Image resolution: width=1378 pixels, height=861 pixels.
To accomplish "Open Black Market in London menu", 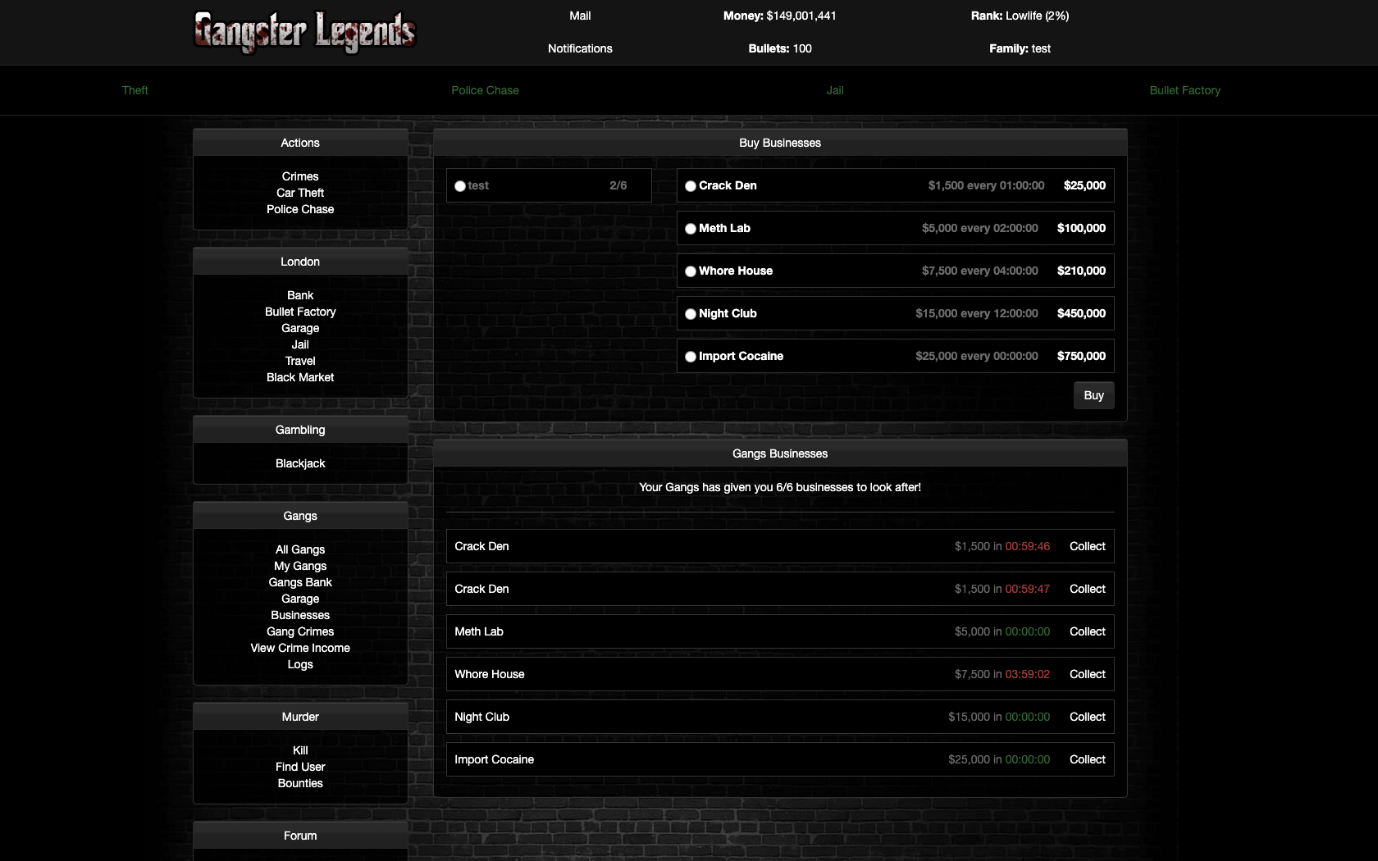I will [300, 377].
